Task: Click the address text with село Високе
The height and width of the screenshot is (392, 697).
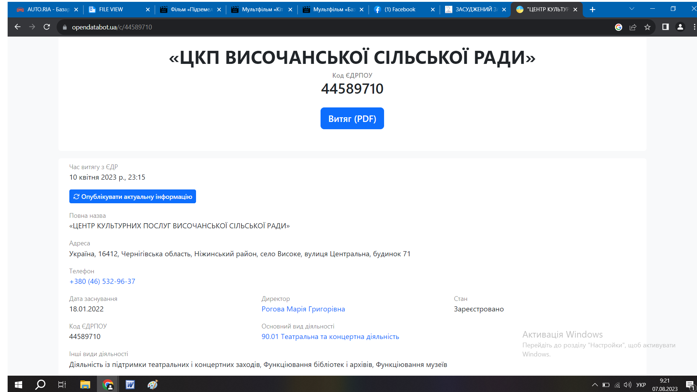Action: [240, 254]
